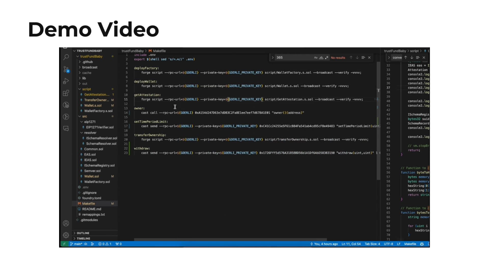Toggle Match Whole Word in the find box

tap(321, 58)
